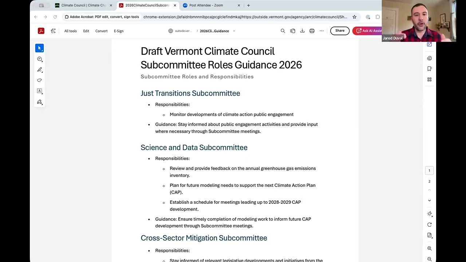Open the three-dot more options menu

321,31
